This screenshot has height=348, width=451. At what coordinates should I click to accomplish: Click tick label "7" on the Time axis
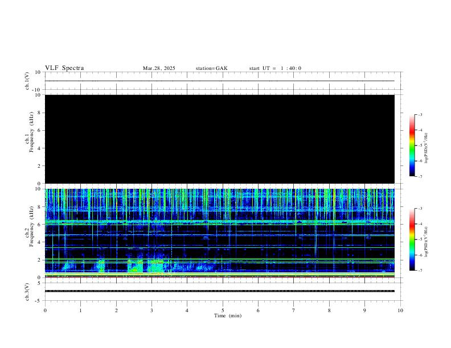294,310
